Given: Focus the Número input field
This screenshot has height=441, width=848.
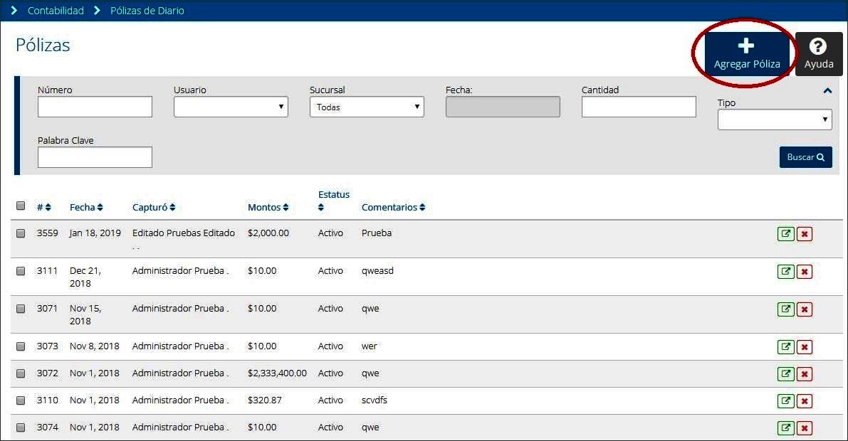Looking at the screenshot, I should coord(95,107).
